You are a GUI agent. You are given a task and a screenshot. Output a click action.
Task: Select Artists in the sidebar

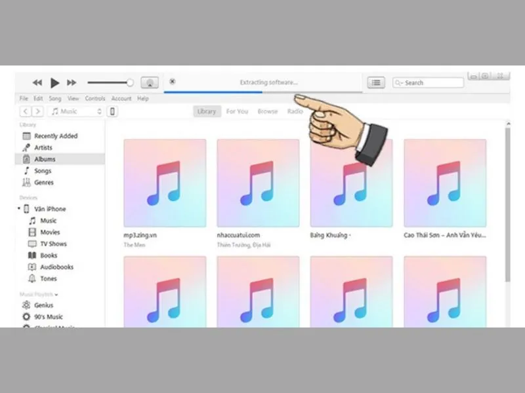(x=60, y=148)
